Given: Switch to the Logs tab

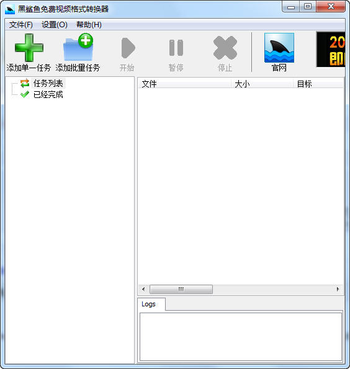Looking at the screenshot, I should 151,304.
